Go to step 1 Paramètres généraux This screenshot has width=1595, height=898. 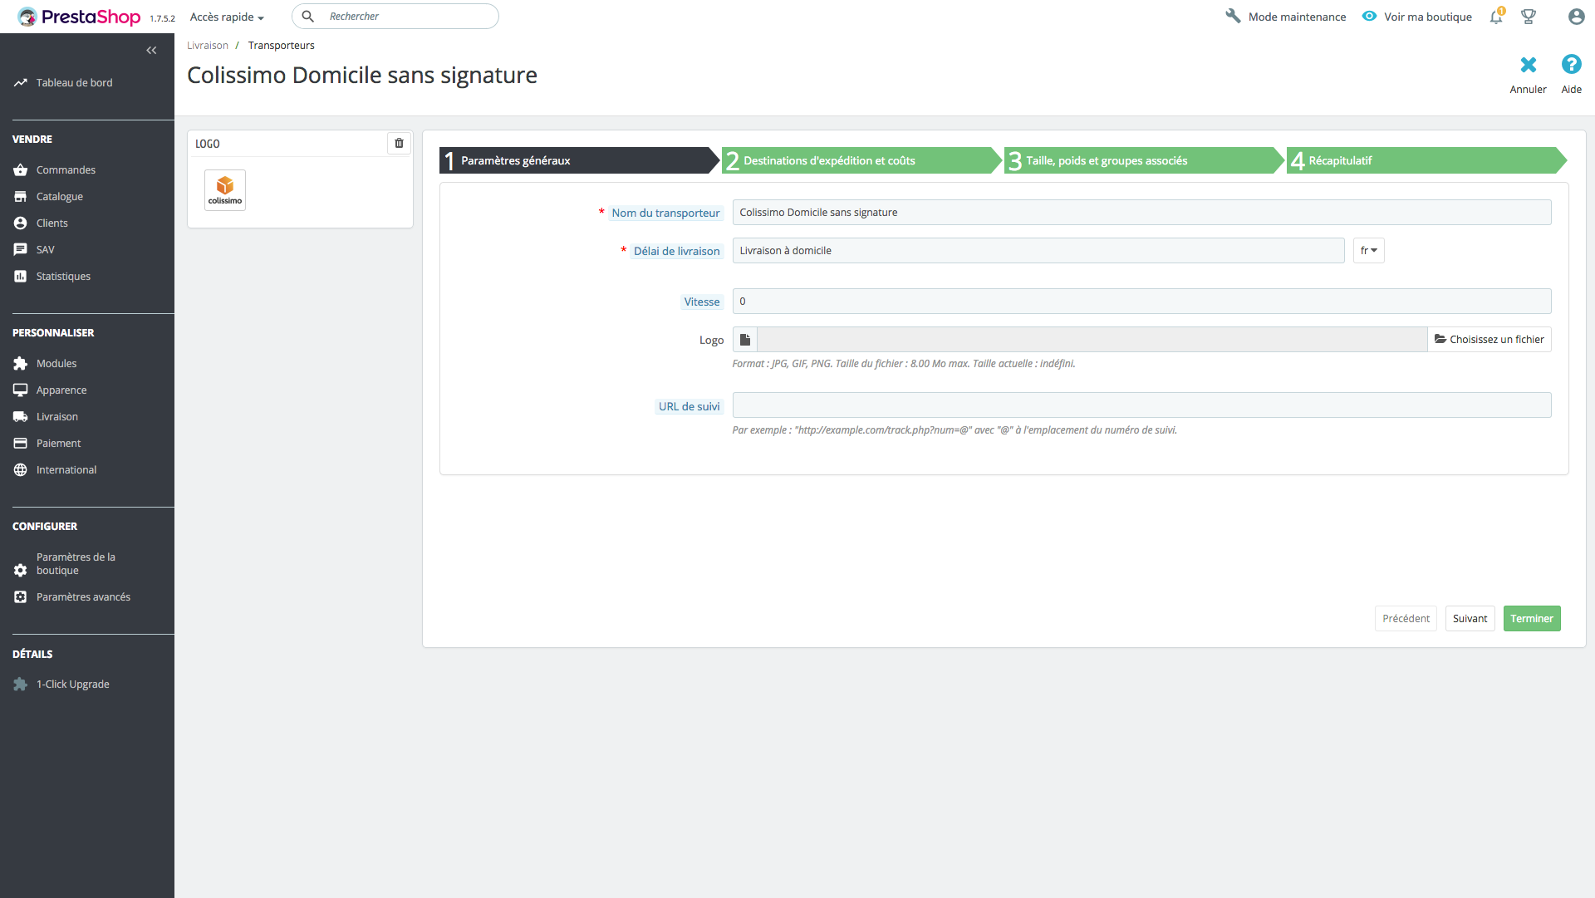click(578, 160)
